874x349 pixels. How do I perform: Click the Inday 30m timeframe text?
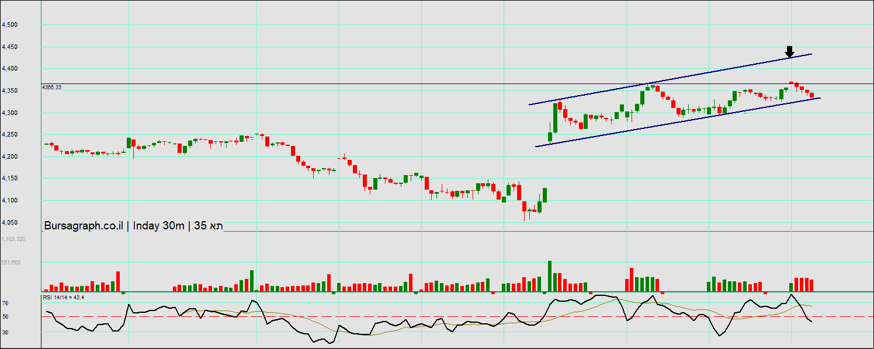pyautogui.click(x=159, y=226)
